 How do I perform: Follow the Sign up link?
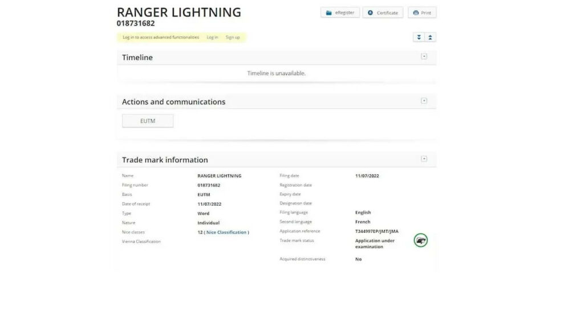233,38
